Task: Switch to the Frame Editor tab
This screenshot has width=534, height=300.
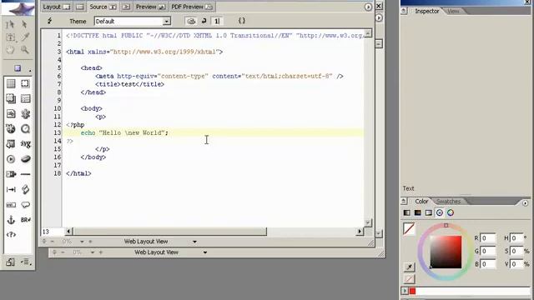Action: 80,7
